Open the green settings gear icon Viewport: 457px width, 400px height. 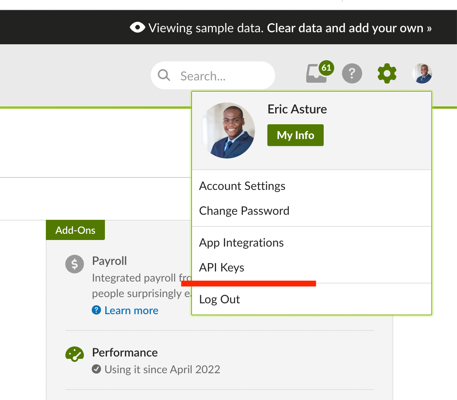coord(387,73)
